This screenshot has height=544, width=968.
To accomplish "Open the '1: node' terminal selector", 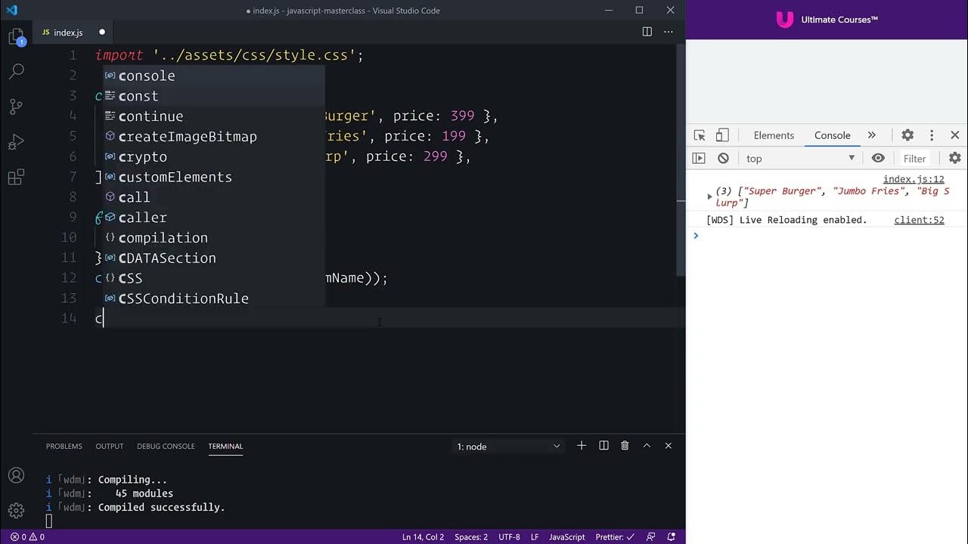I will 509,447.
